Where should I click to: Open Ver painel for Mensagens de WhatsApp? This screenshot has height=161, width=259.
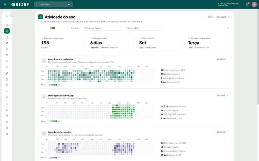pos(222,96)
